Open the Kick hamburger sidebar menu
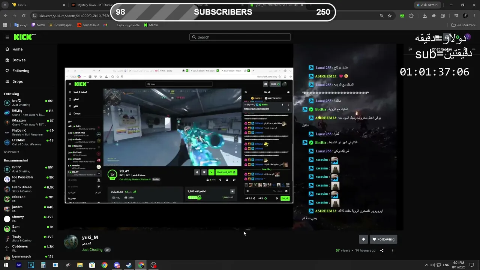Viewport: 480px width, 270px height. click(x=7, y=37)
